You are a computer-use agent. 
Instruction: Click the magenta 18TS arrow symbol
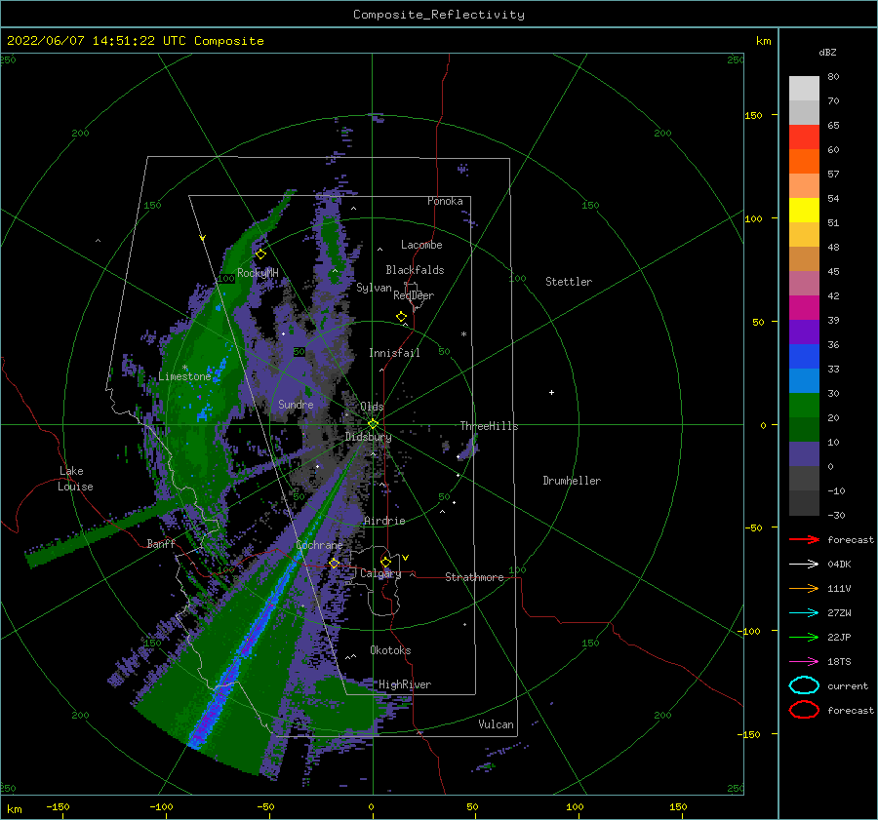(x=804, y=662)
